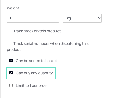Click the gray vertical strip at panel's left edge

pyautogui.click(x=0, y=49)
